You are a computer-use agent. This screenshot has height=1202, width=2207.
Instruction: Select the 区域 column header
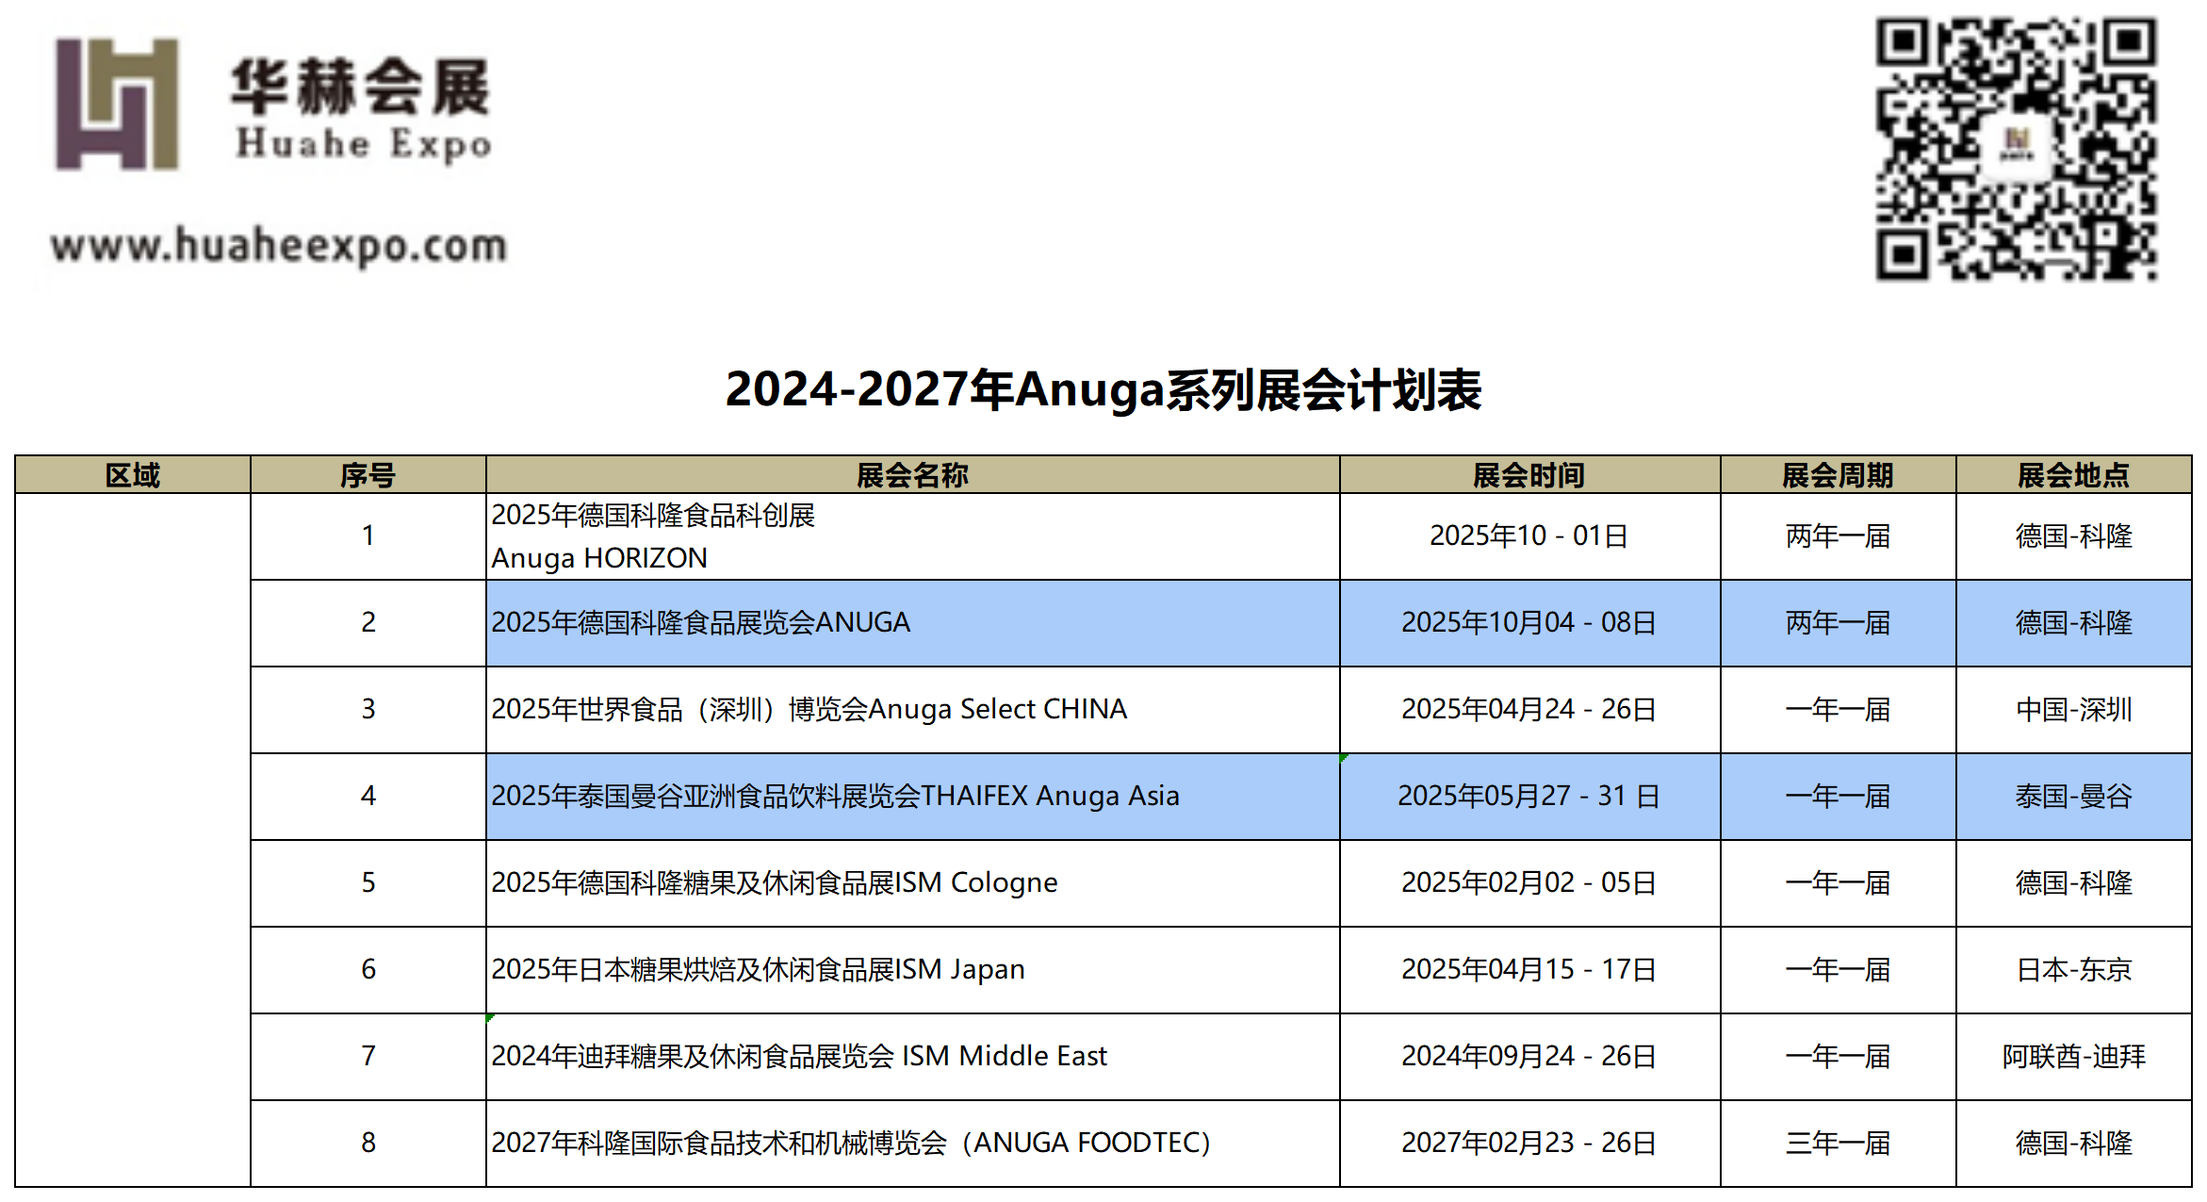(133, 474)
